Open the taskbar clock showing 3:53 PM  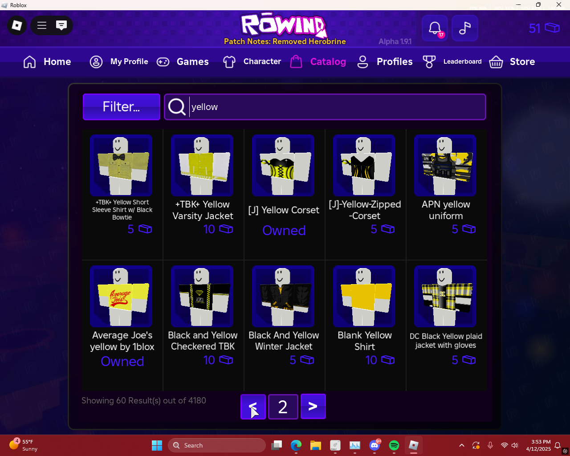[x=538, y=445]
